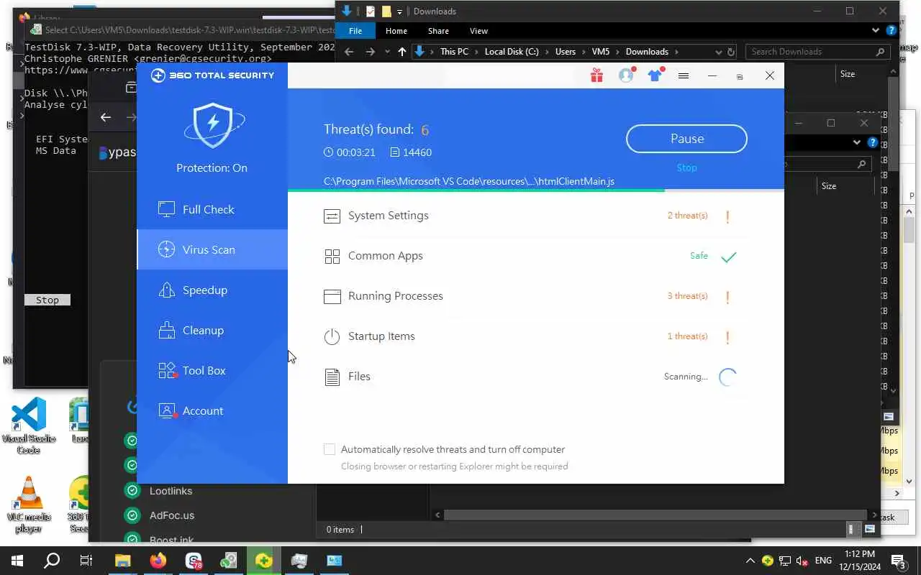The width and height of the screenshot is (921, 575).
Task: Click the Stop option in TestDisk console
Action: point(47,300)
